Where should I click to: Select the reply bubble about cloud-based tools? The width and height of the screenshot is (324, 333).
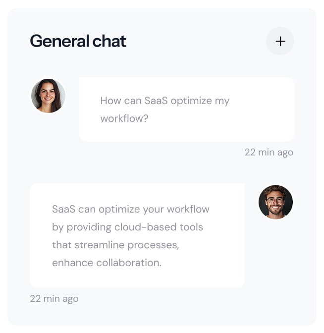(x=137, y=236)
